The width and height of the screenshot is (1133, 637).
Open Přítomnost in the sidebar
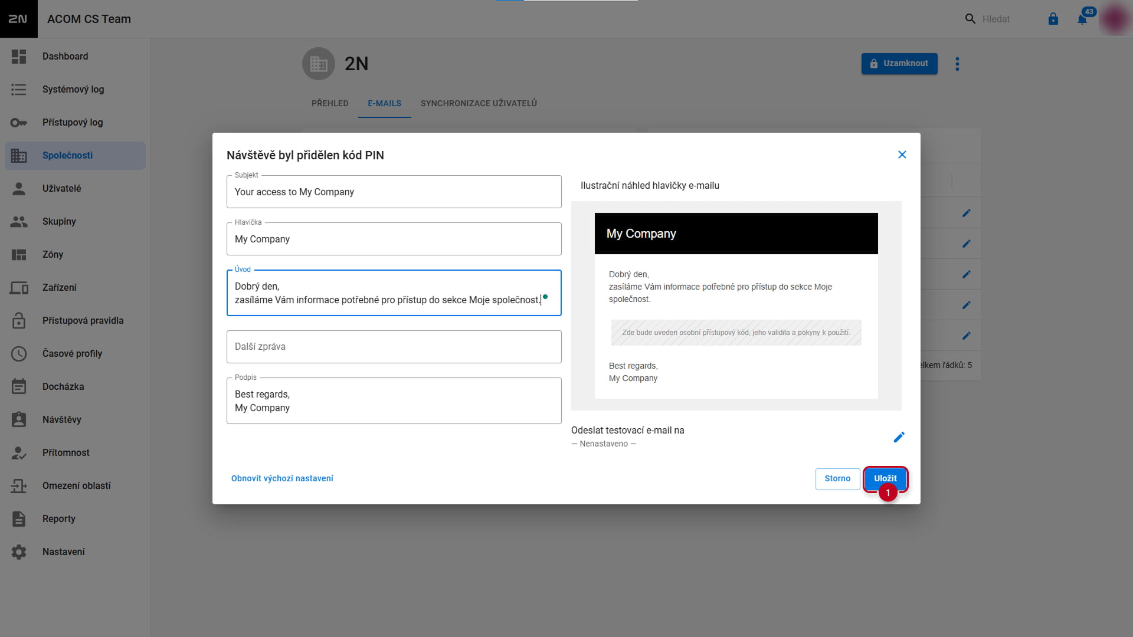(x=75, y=453)
